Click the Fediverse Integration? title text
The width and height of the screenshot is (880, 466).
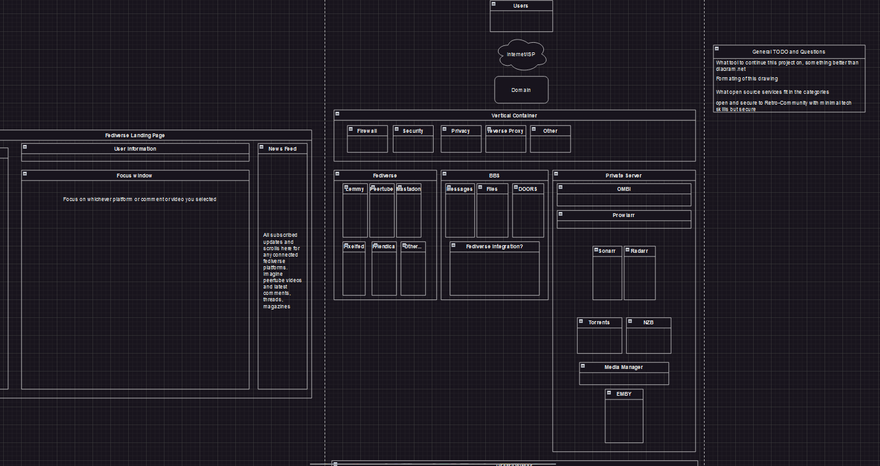tap(494, 246)
